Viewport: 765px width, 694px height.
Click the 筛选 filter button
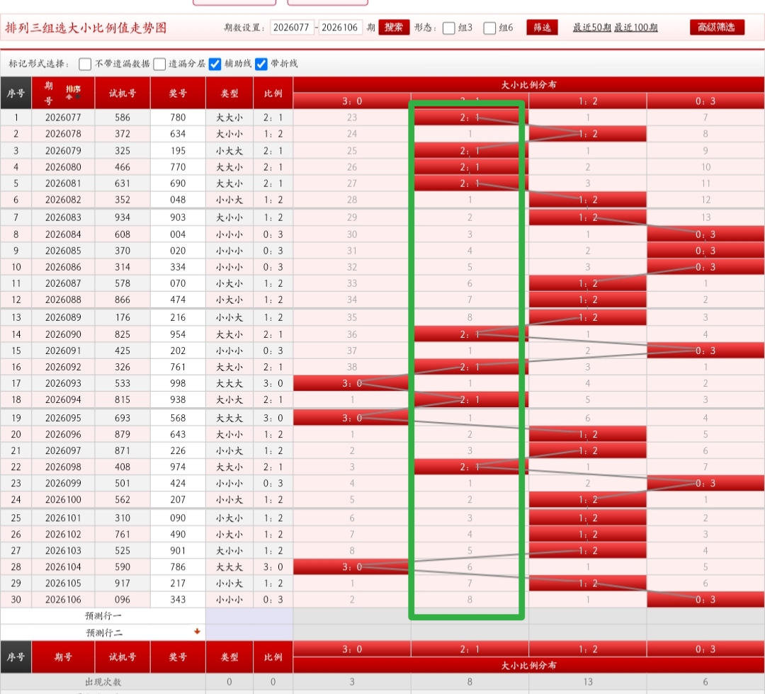coord(542,28)
